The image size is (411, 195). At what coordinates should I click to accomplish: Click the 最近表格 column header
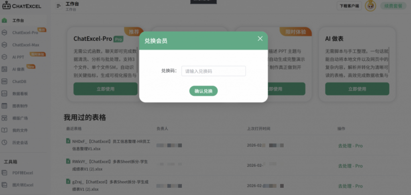74,129
